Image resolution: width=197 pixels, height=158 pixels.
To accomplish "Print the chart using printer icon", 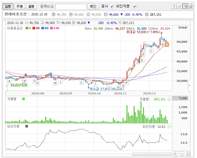I will pyautogui.click(x=191, y=6).
